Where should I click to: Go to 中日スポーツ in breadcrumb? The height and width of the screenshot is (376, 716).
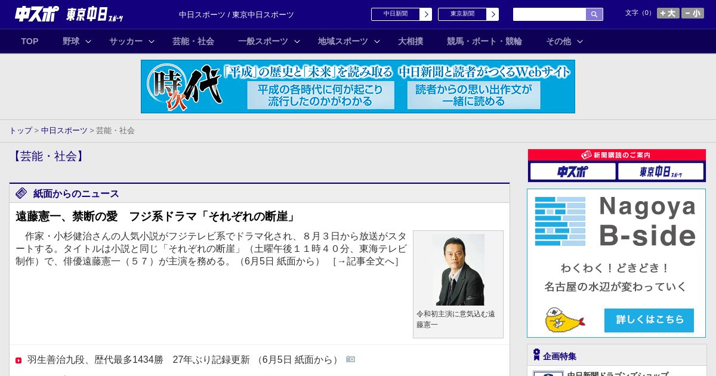(x=64, y=130)
